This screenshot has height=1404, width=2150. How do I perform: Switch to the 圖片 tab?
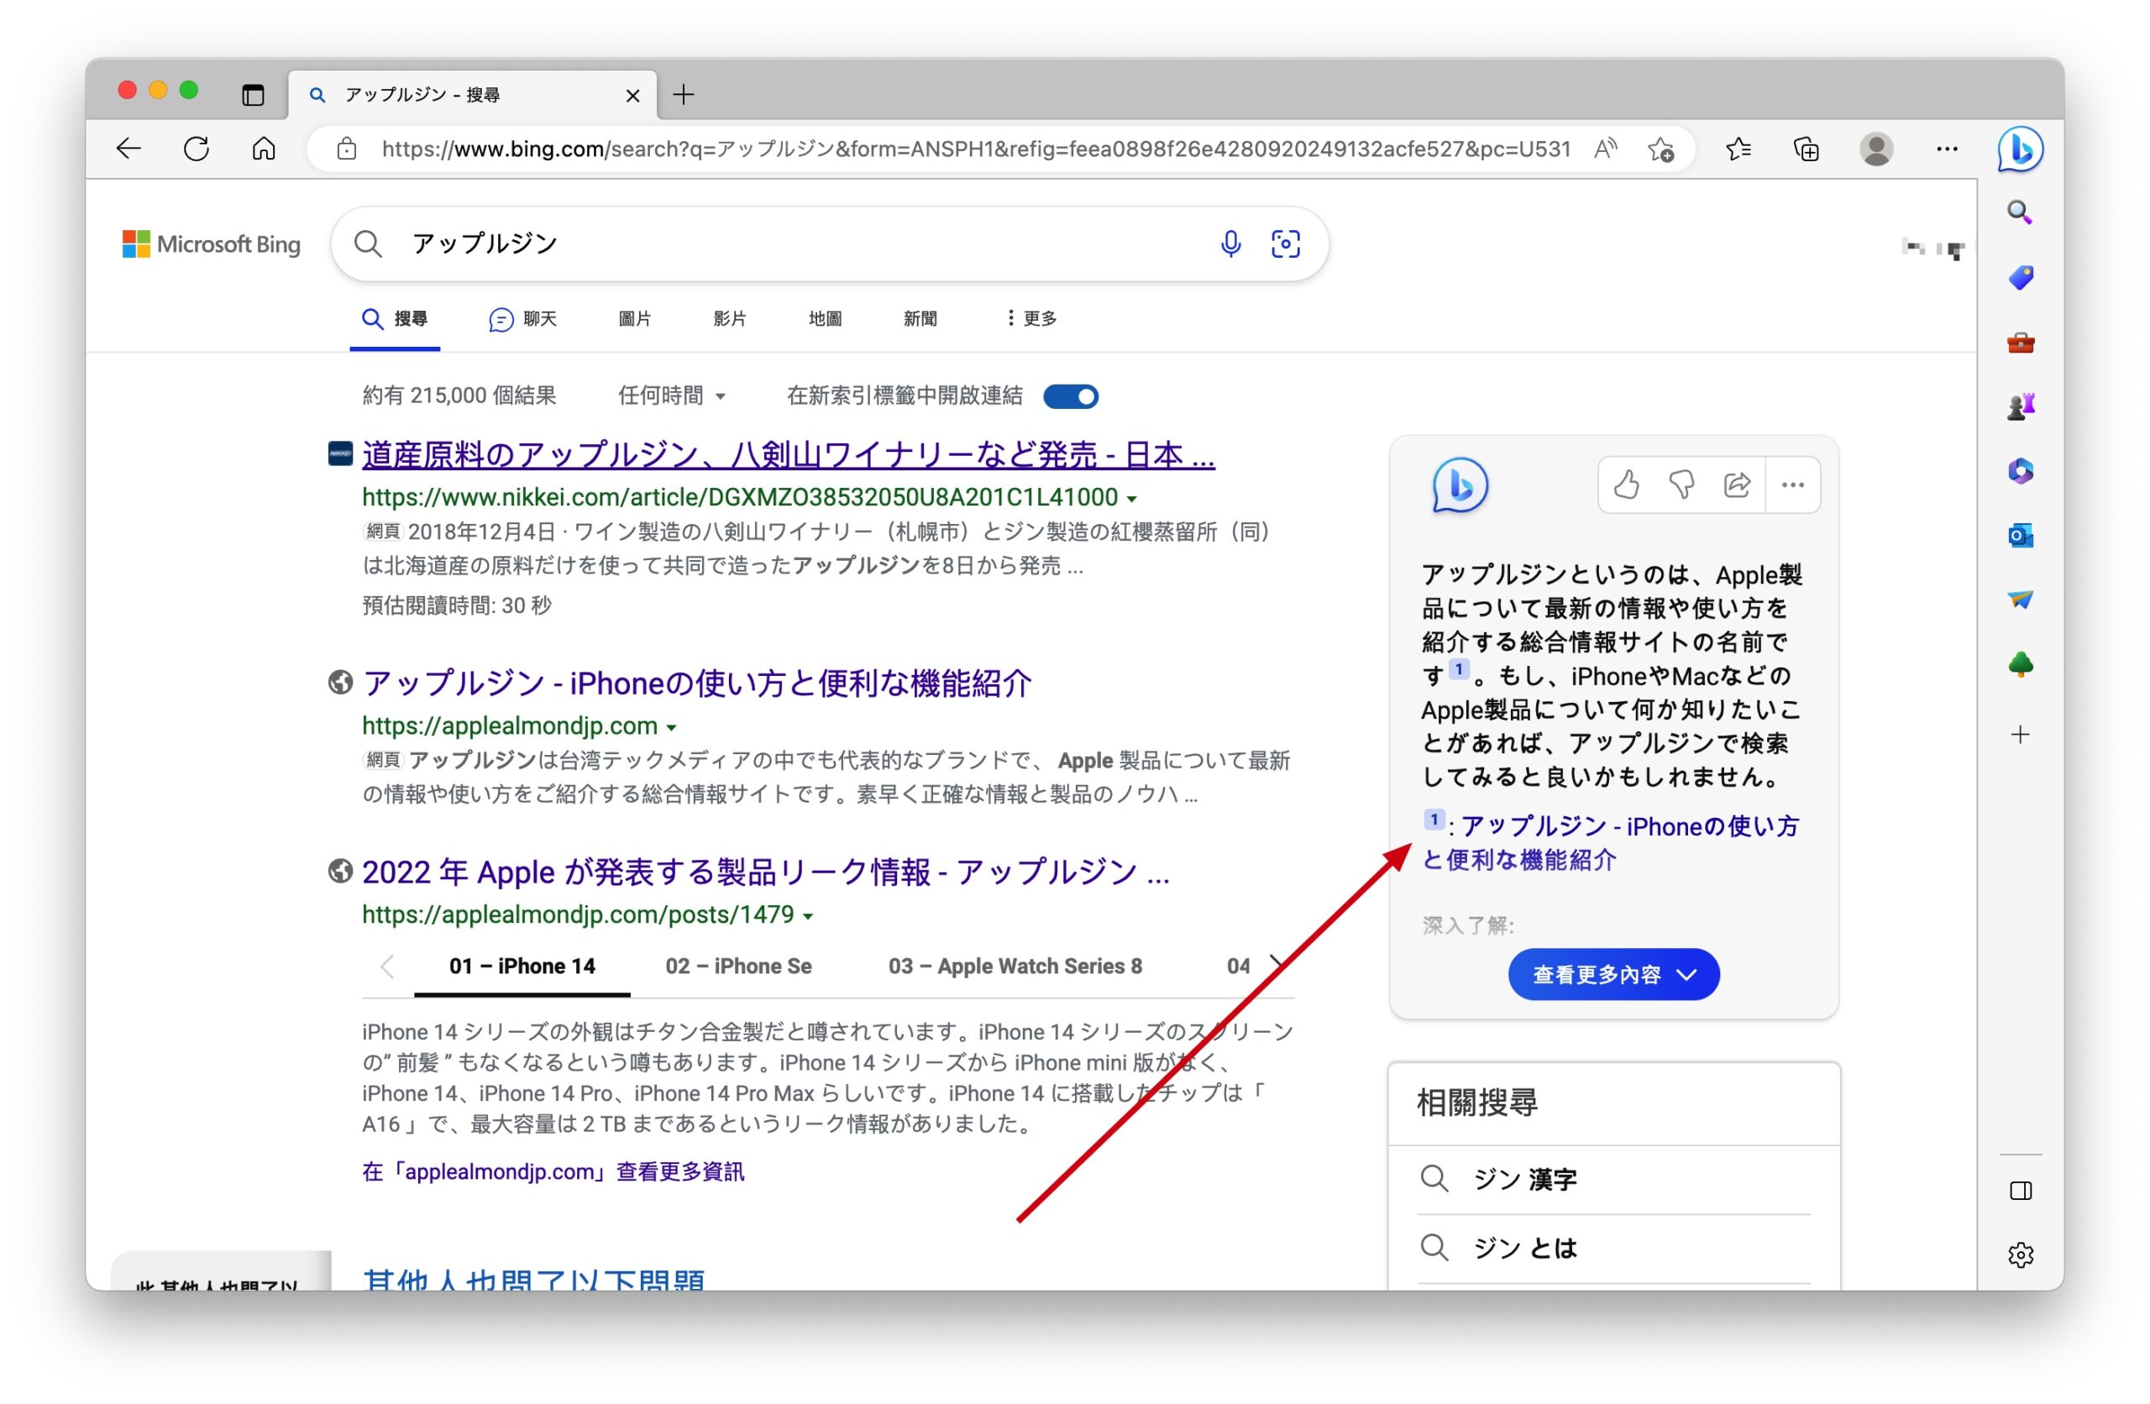pos(634,319)
